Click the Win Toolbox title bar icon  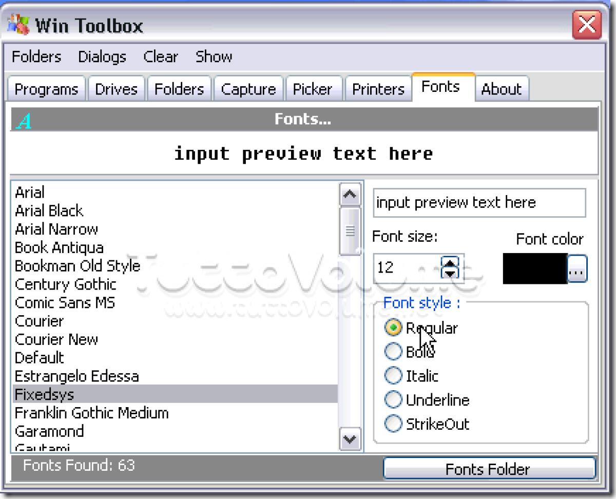click(x=18, y=25)
